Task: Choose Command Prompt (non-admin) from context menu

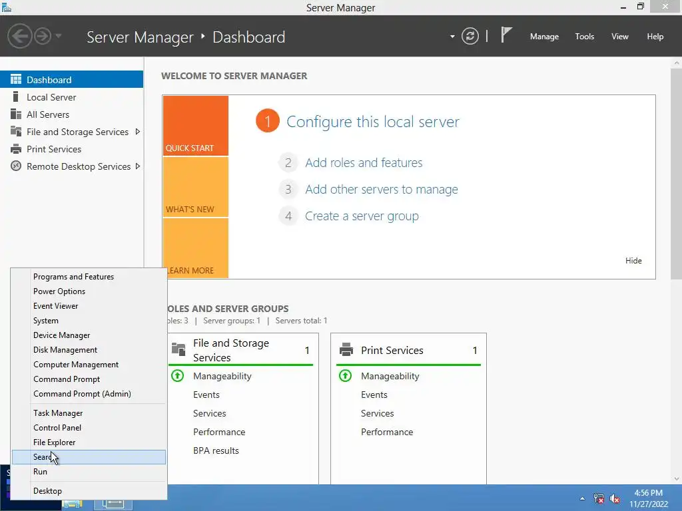Action: pyautogui.click(x=89, y=379)
